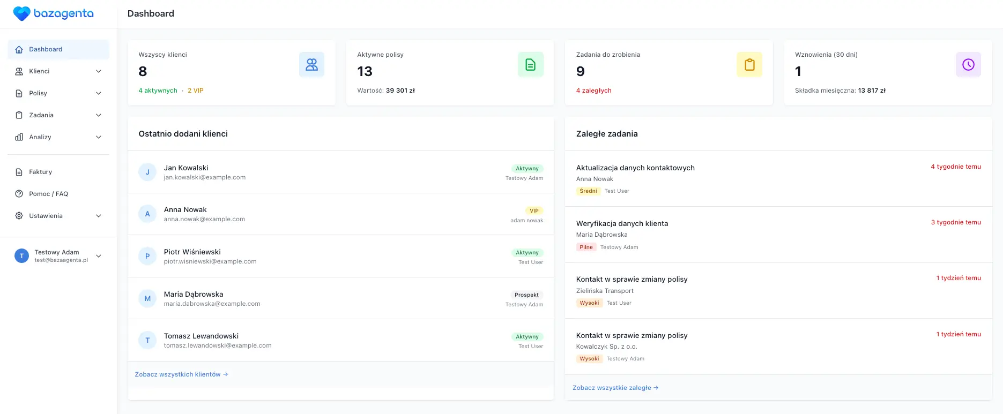This screenshot has height=414, width=1003.
Task: Select Dashboard in the sidebar menu
Action: click(46, 49)
